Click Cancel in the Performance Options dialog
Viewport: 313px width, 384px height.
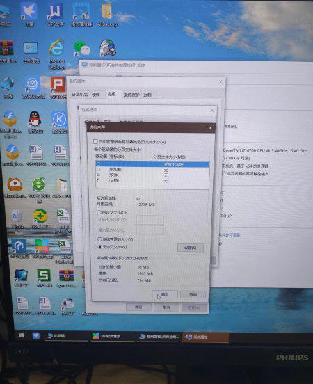166,307
